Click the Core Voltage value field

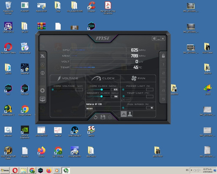[x=79, y=90]
